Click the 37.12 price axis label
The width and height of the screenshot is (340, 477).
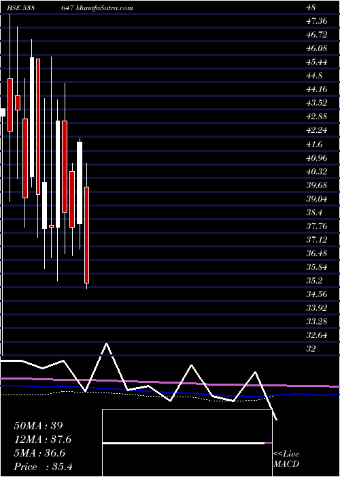coord(316,240)
